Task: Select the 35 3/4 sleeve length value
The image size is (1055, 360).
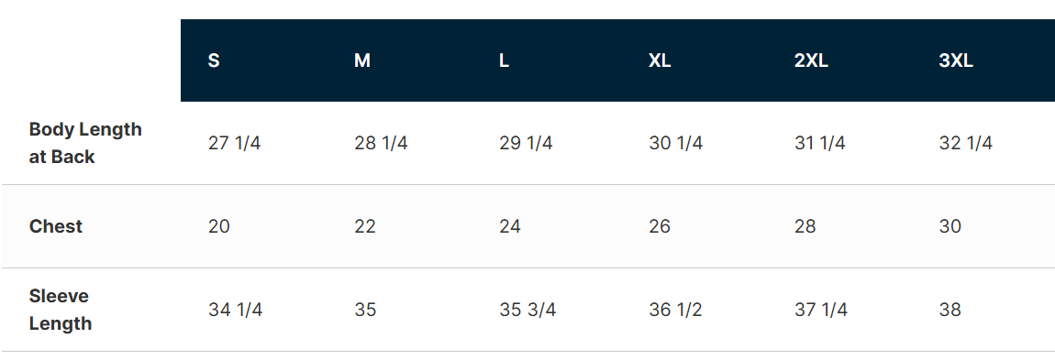Action: pyautogui.click(x=527, y=310)
